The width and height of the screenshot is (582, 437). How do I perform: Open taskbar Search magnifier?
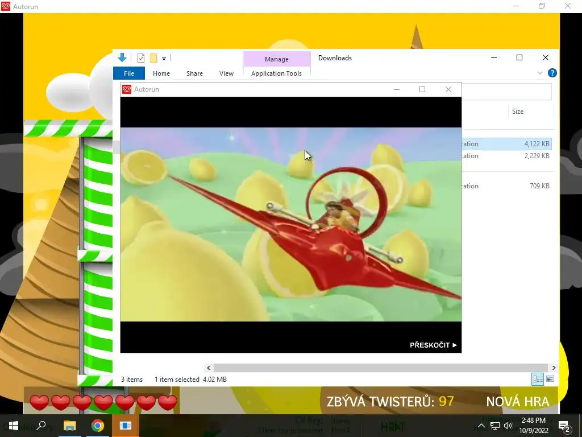[41, 426]
